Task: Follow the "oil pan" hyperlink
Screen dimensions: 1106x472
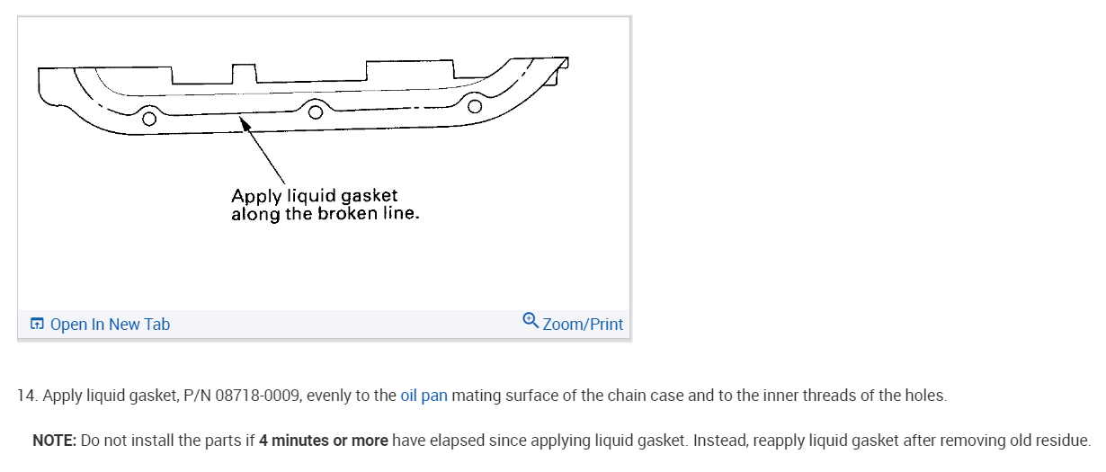Action: point(424,396)
